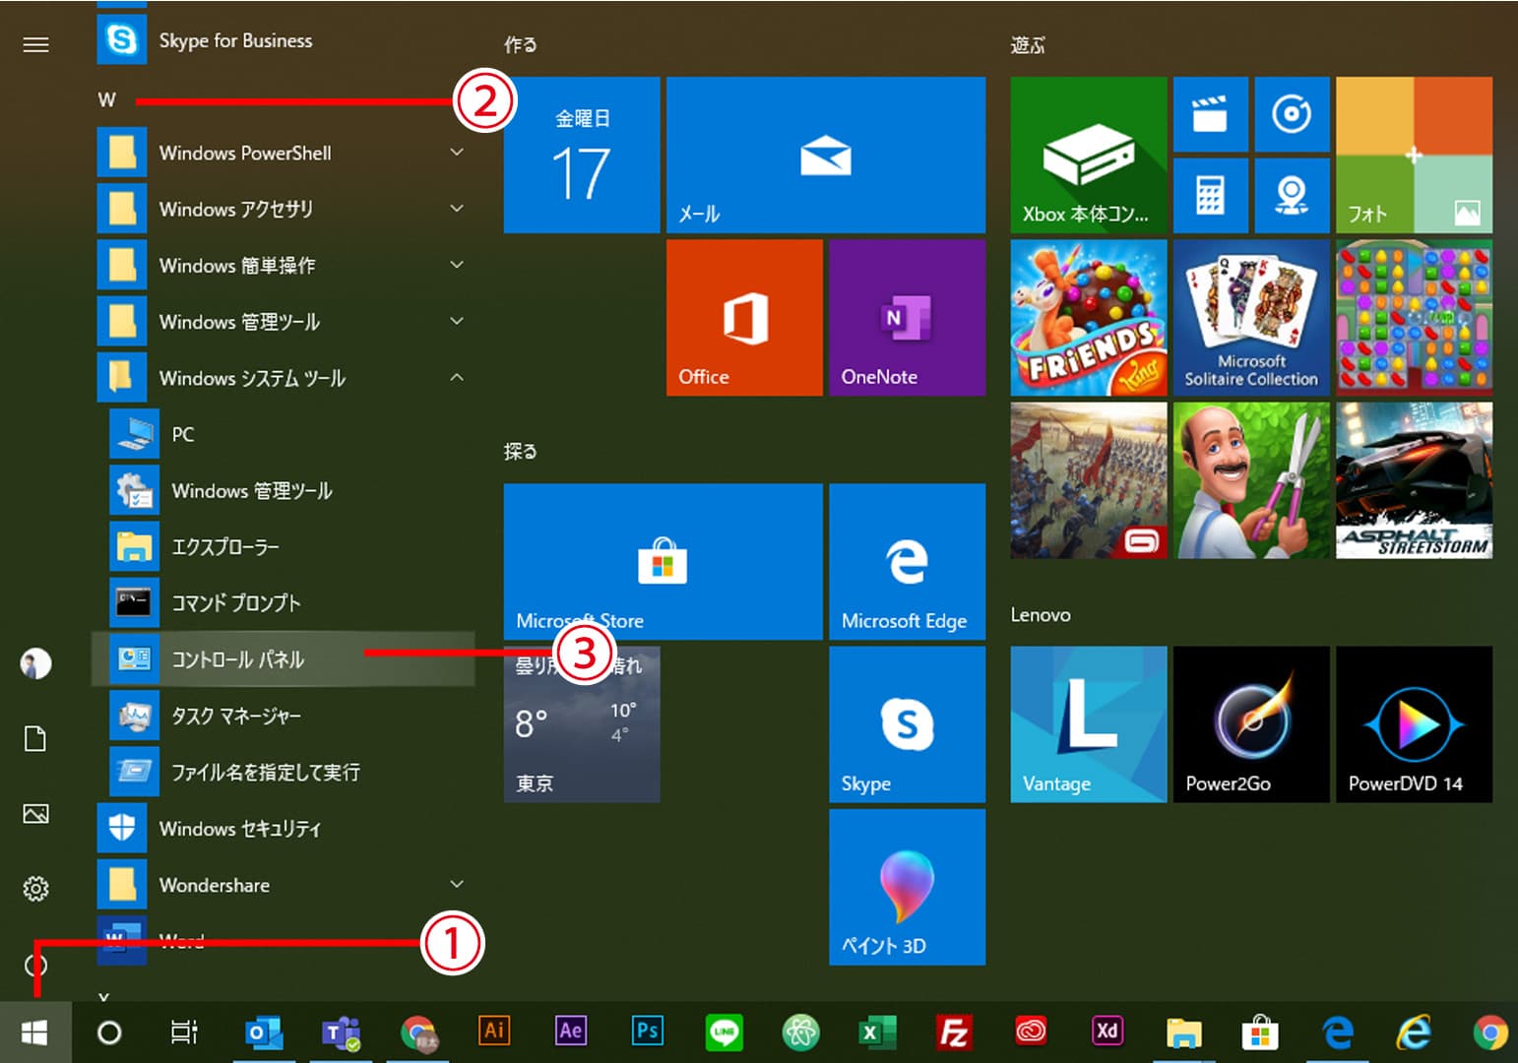This screenshot has height=1063, width=1518.
Task: Launch Adobe Illustrator from taskbar
Action: pyautogui.click(x=494, y=1031)
